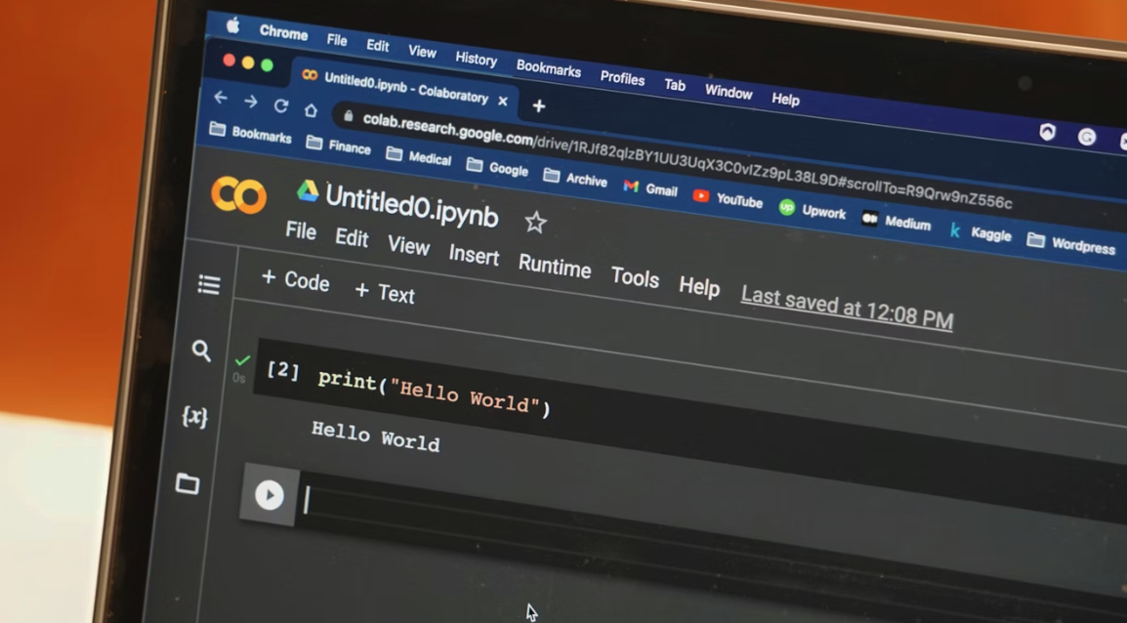Open the Grammarly G extension icon
The image size is (1127, 623).
point(1086,137)
